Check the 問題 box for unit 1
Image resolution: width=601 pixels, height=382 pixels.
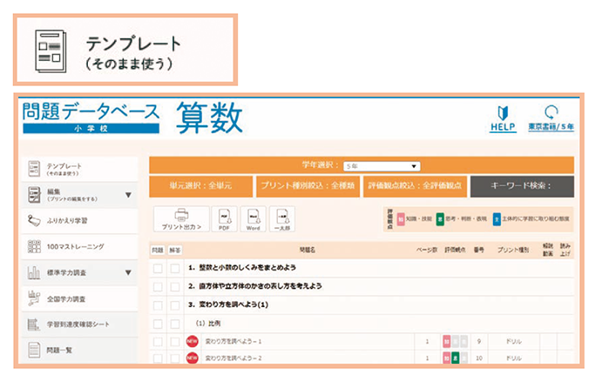[x=158, y=268]
